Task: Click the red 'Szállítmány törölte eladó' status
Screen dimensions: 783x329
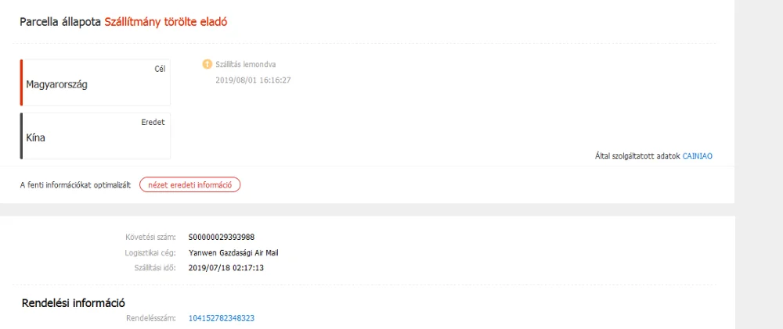Action: pyautogui.click(x=166, y=22)
